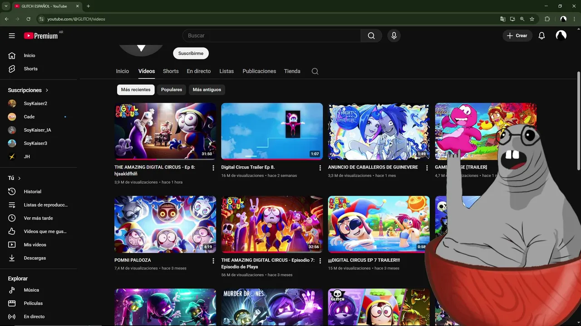The width and height of the screenshot is (581, 326).
Task: Search within channel using magnifier icon
Action: click(x=315, y=71)
